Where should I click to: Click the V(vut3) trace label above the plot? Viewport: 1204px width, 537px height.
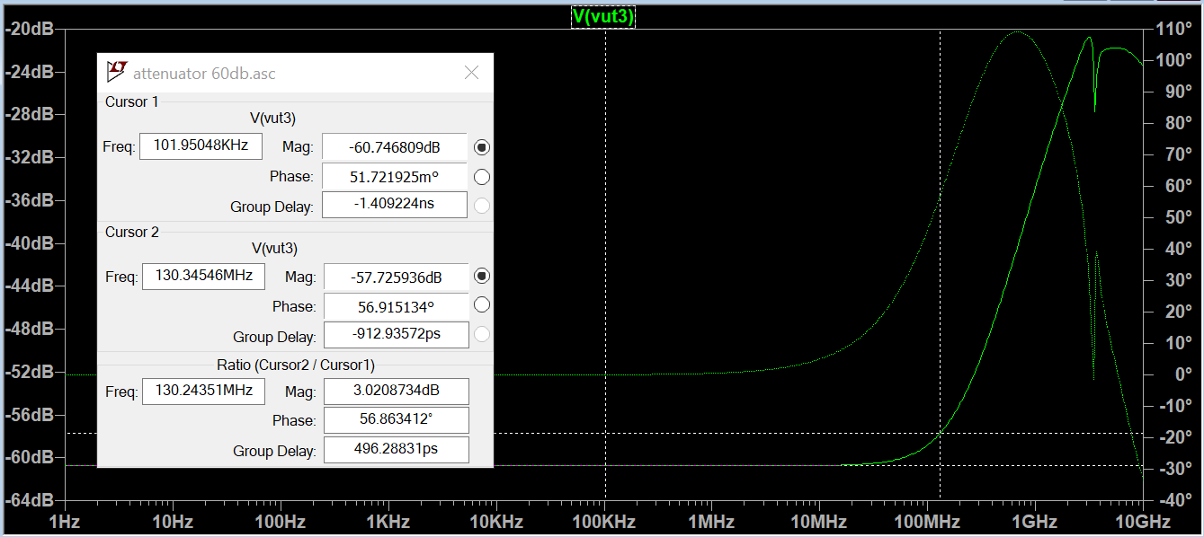pos(603,16)
